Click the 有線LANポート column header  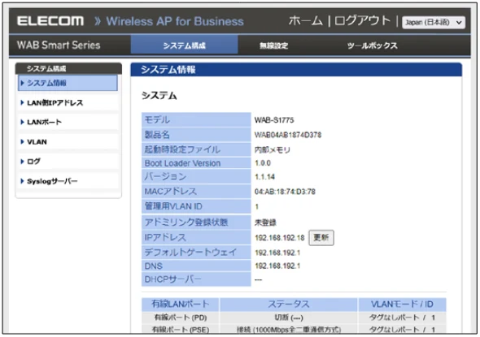click(x=181, y=304)
